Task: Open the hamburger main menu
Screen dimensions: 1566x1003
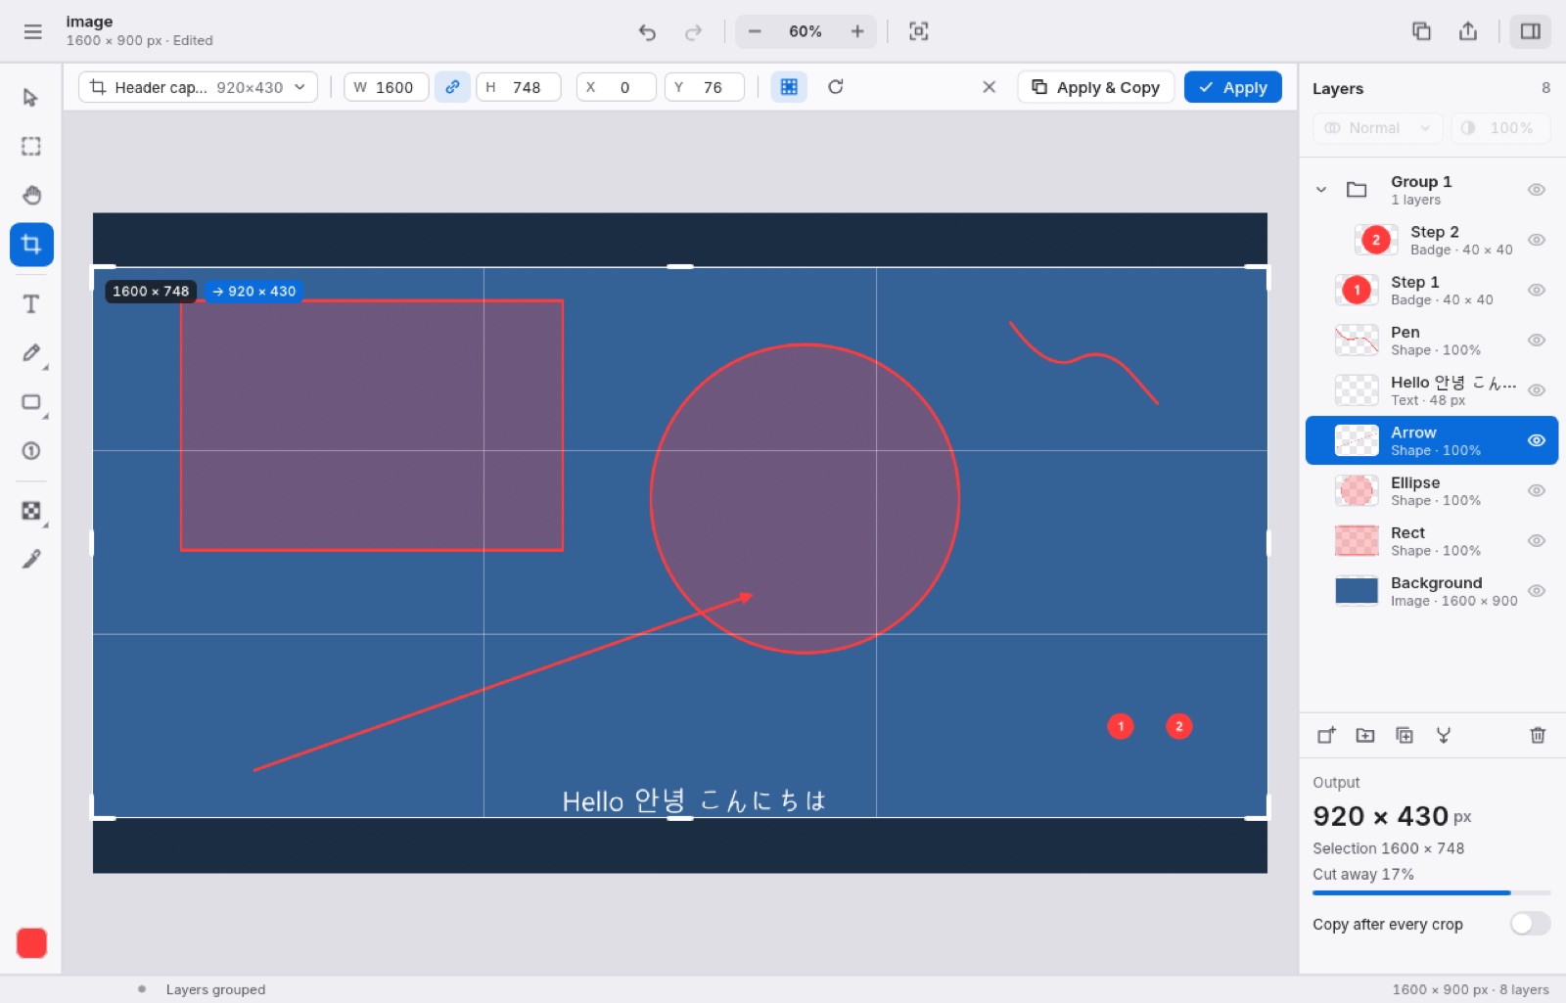Action: (32, 31)
